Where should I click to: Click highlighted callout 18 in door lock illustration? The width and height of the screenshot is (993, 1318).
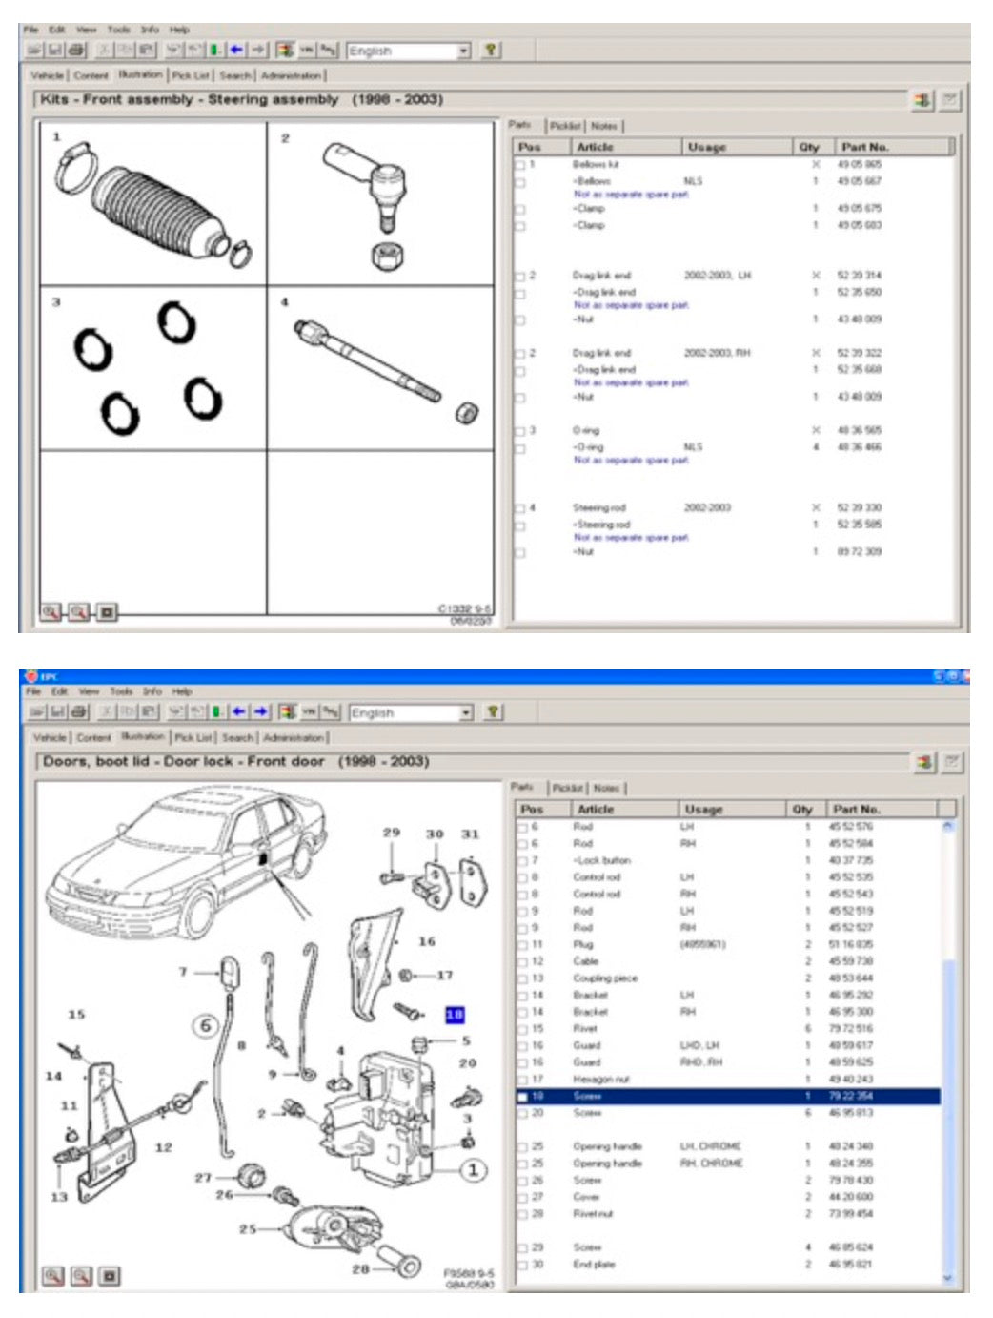455,1015
